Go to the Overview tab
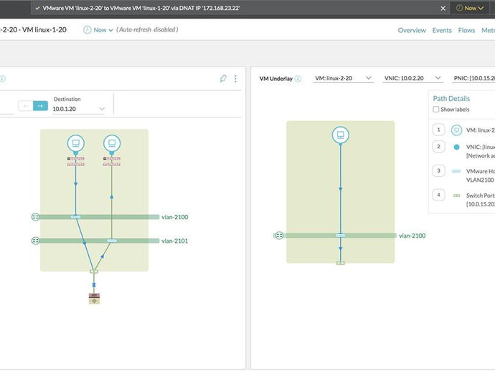Image resolution: width=495 pixels, height=371 pixels. pyautogui.click(x=412, y=30)
